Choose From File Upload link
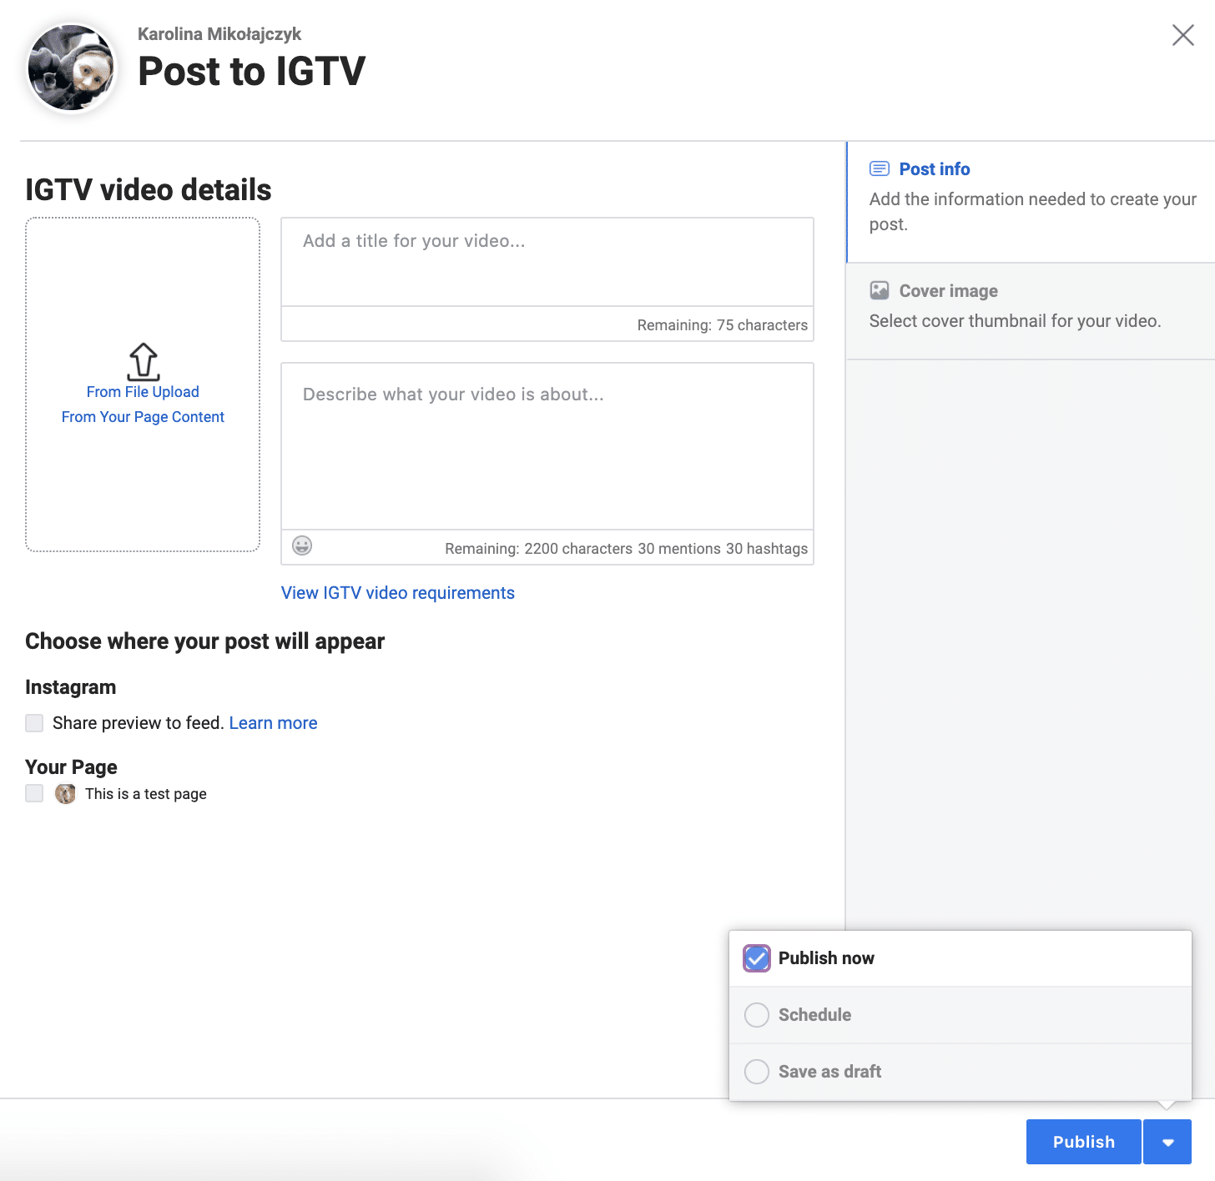Viewport: 1215px width, 1181px height. (x=143, y=392)
